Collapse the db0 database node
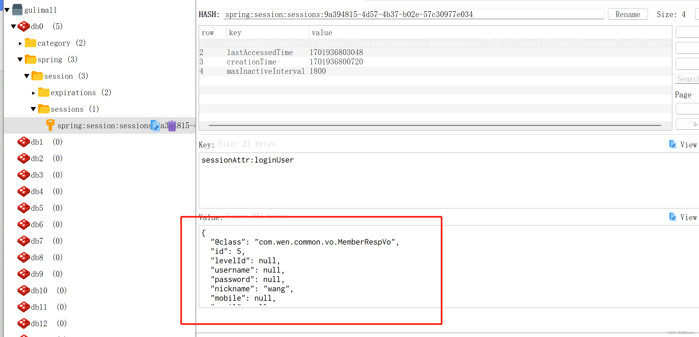This screenshot has width=699, height=337. 13,27
